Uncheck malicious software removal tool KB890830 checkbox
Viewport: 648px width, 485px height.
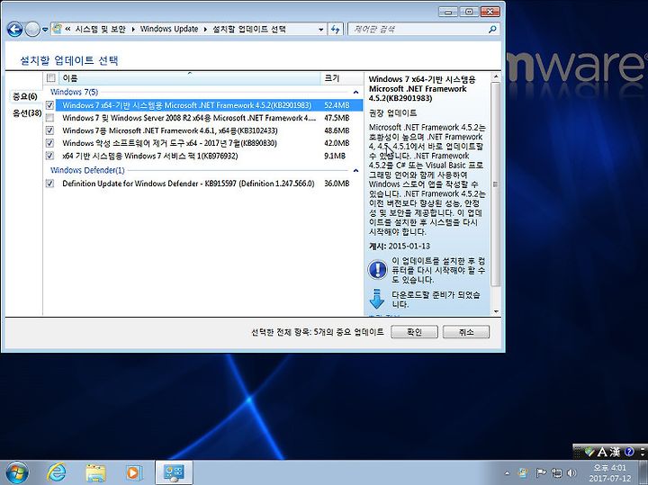[49, 143]
